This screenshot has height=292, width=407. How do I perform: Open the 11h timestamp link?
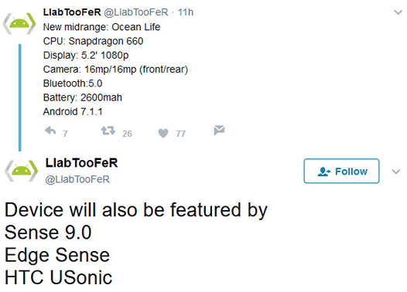[x=186, y=12]
